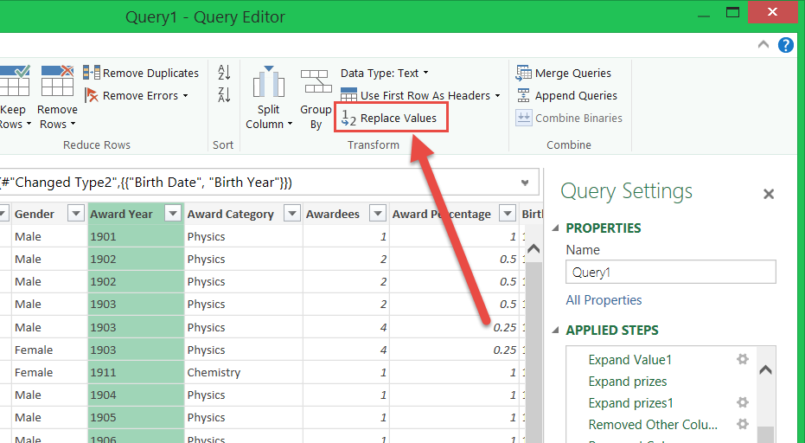
Task: Click Replace Values in Transform group
Action: (391, 119)
